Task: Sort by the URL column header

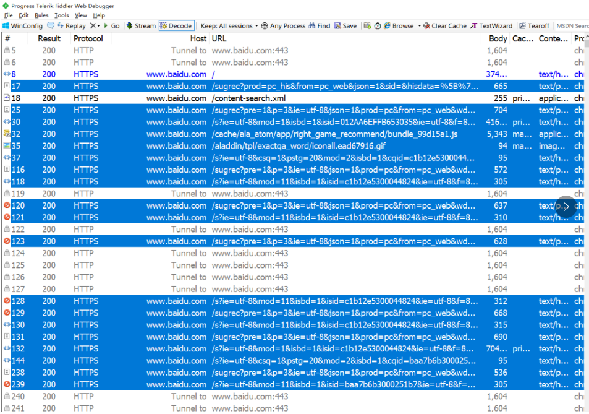Action: click(345, 38)
